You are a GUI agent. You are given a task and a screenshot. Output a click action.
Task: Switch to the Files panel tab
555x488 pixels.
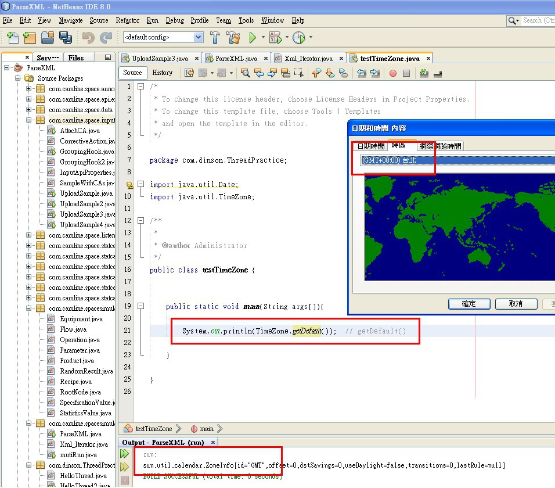75,58
